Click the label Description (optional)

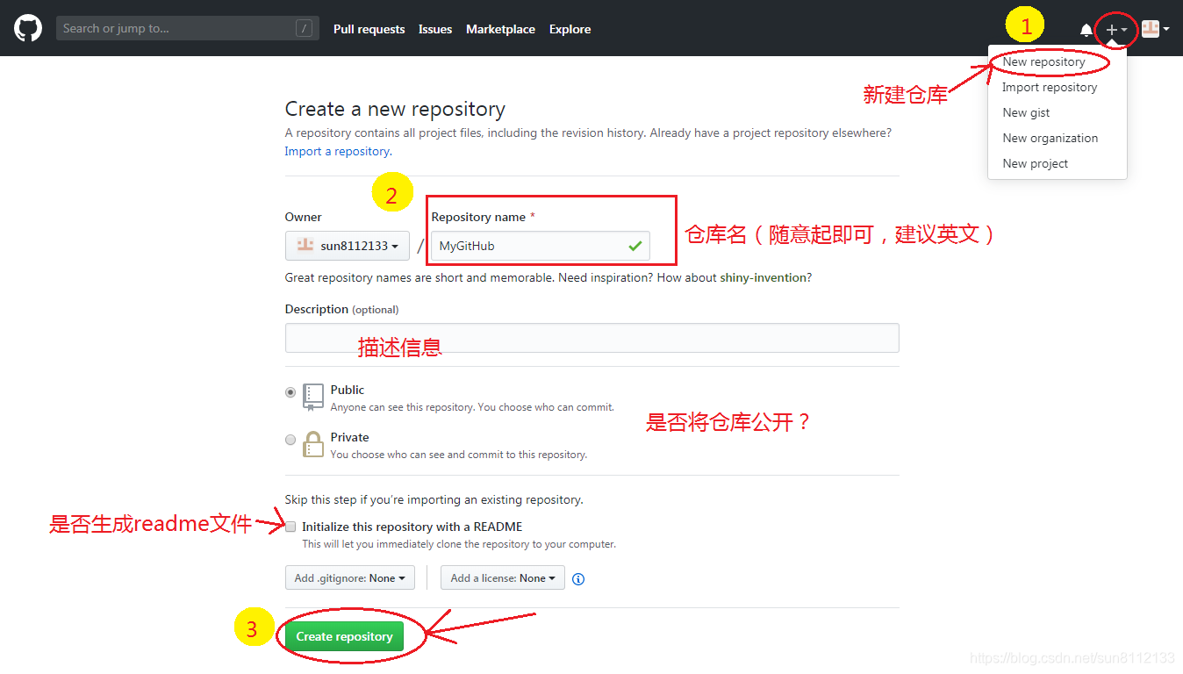342,309
